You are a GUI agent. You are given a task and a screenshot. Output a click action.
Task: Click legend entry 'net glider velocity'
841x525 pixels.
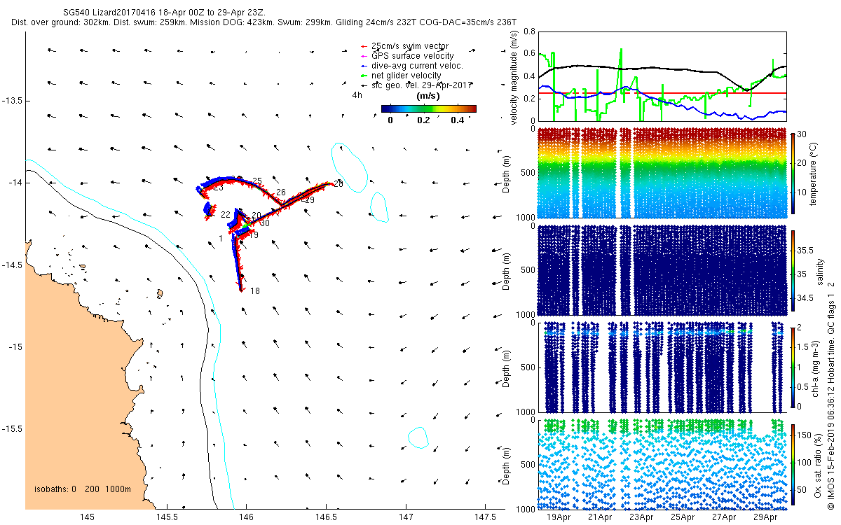click(x=406, y=75)
